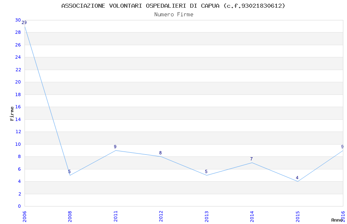Click the 2013 x-axis year label
Image resolution: width=347 pixels, height=224 pixels.
[207, 215]
